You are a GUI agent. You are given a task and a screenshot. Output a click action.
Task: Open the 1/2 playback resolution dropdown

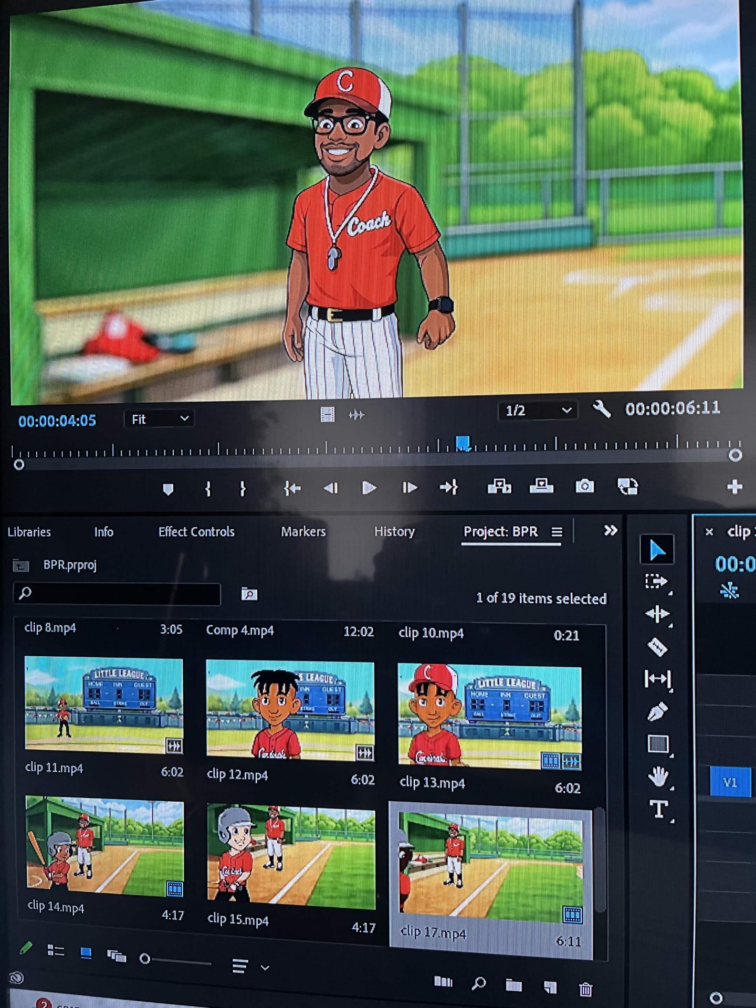(x=538, y=410)
